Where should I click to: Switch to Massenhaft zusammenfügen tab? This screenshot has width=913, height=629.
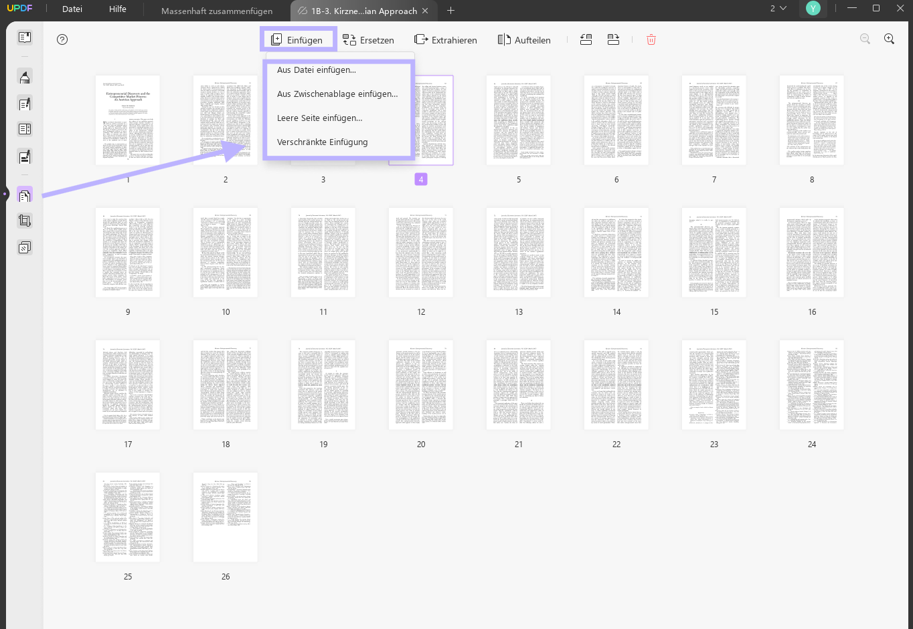[x=217, y=11]
